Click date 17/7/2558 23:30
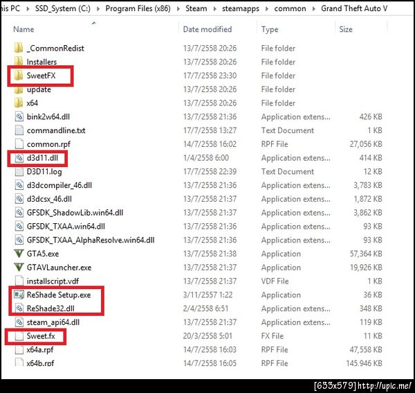The width and height of the screenshot is (415, 393). point(210,76)
